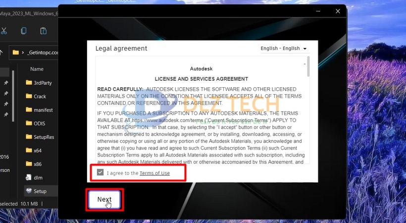This screenshot has height=223, width=406.
Task: Open the English - English language dropdown
Action: point(284,49)
